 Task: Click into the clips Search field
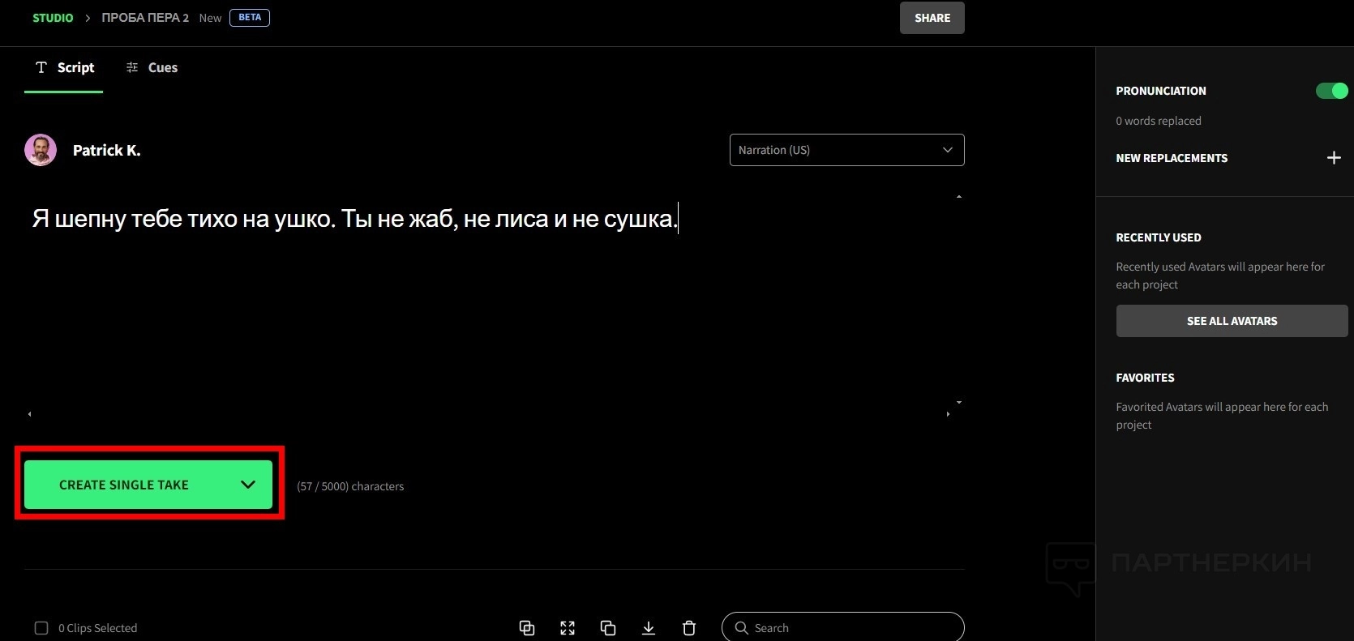(x=851, y=628)
